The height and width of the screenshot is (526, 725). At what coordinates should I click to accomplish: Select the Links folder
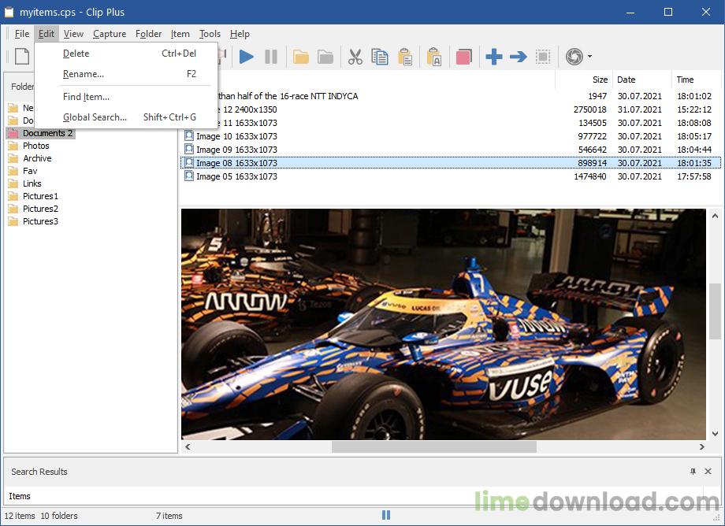point(32,183)
